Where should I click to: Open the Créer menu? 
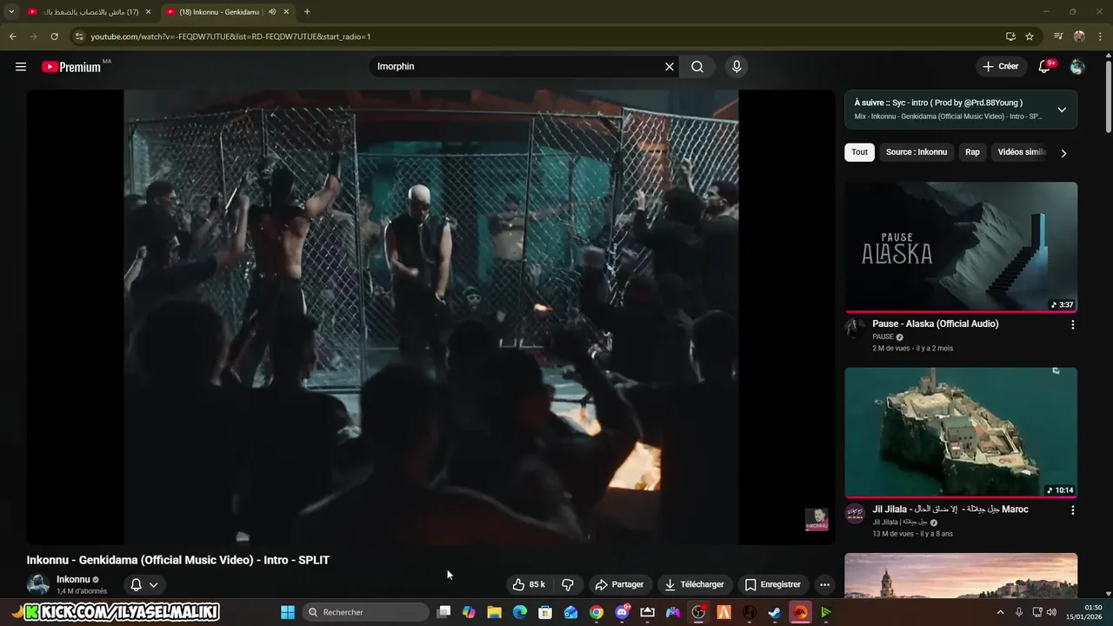pos(1000,67)
